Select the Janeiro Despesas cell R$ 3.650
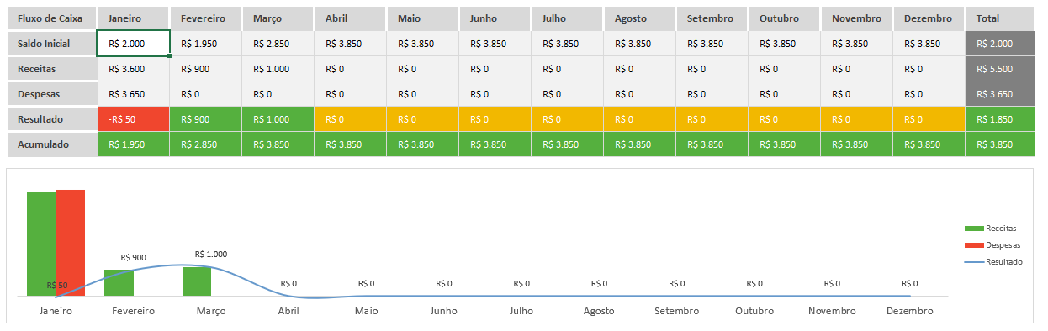 click(134, 94)
